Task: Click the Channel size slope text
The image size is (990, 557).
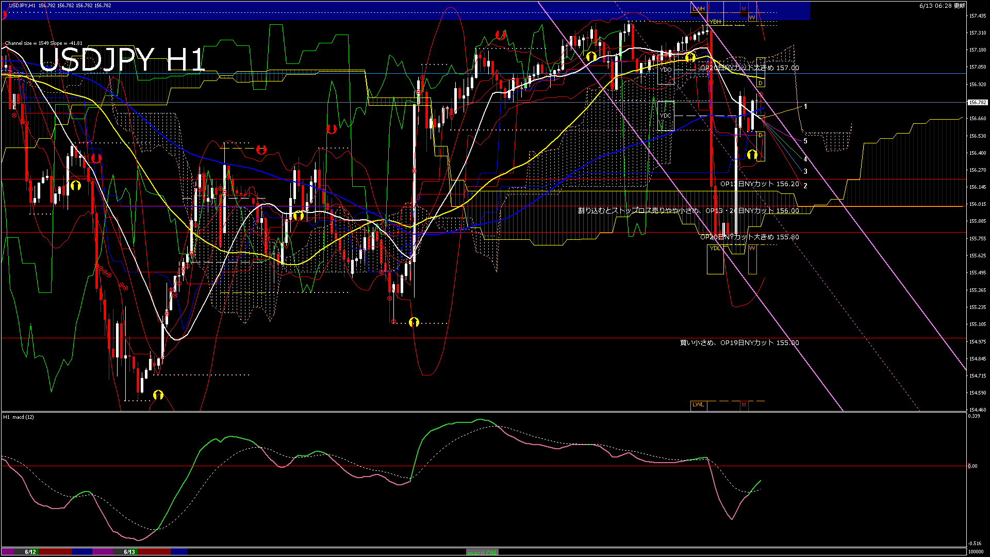Action: pyautogui.click(x=44, y=43)
